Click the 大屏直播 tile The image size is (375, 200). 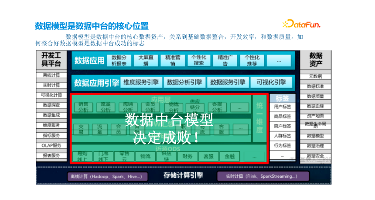click(146, 60)
